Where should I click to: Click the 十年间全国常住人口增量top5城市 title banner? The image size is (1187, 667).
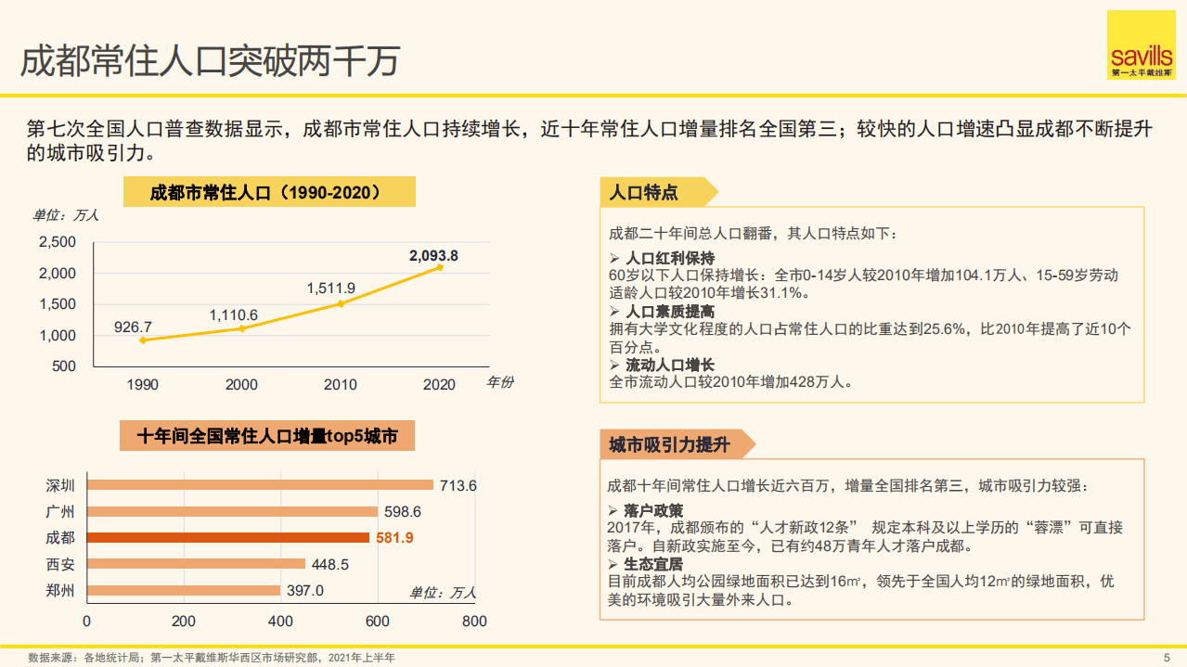point(267,434)
